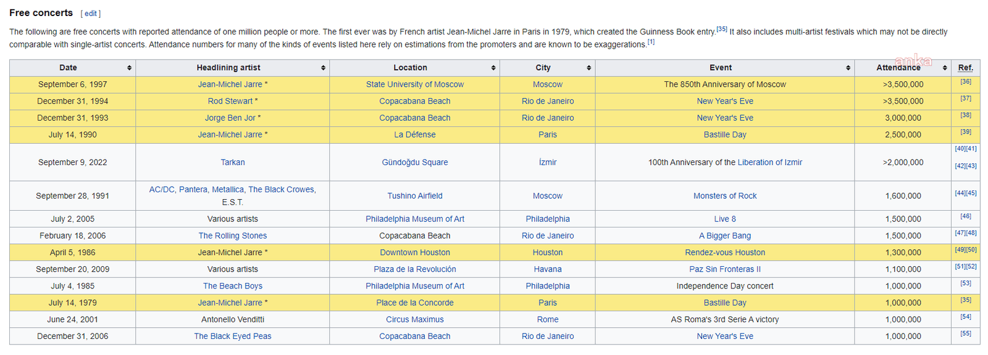
Task: Open Jorge Ben Jor artist link
Action: tap(230, 118)
